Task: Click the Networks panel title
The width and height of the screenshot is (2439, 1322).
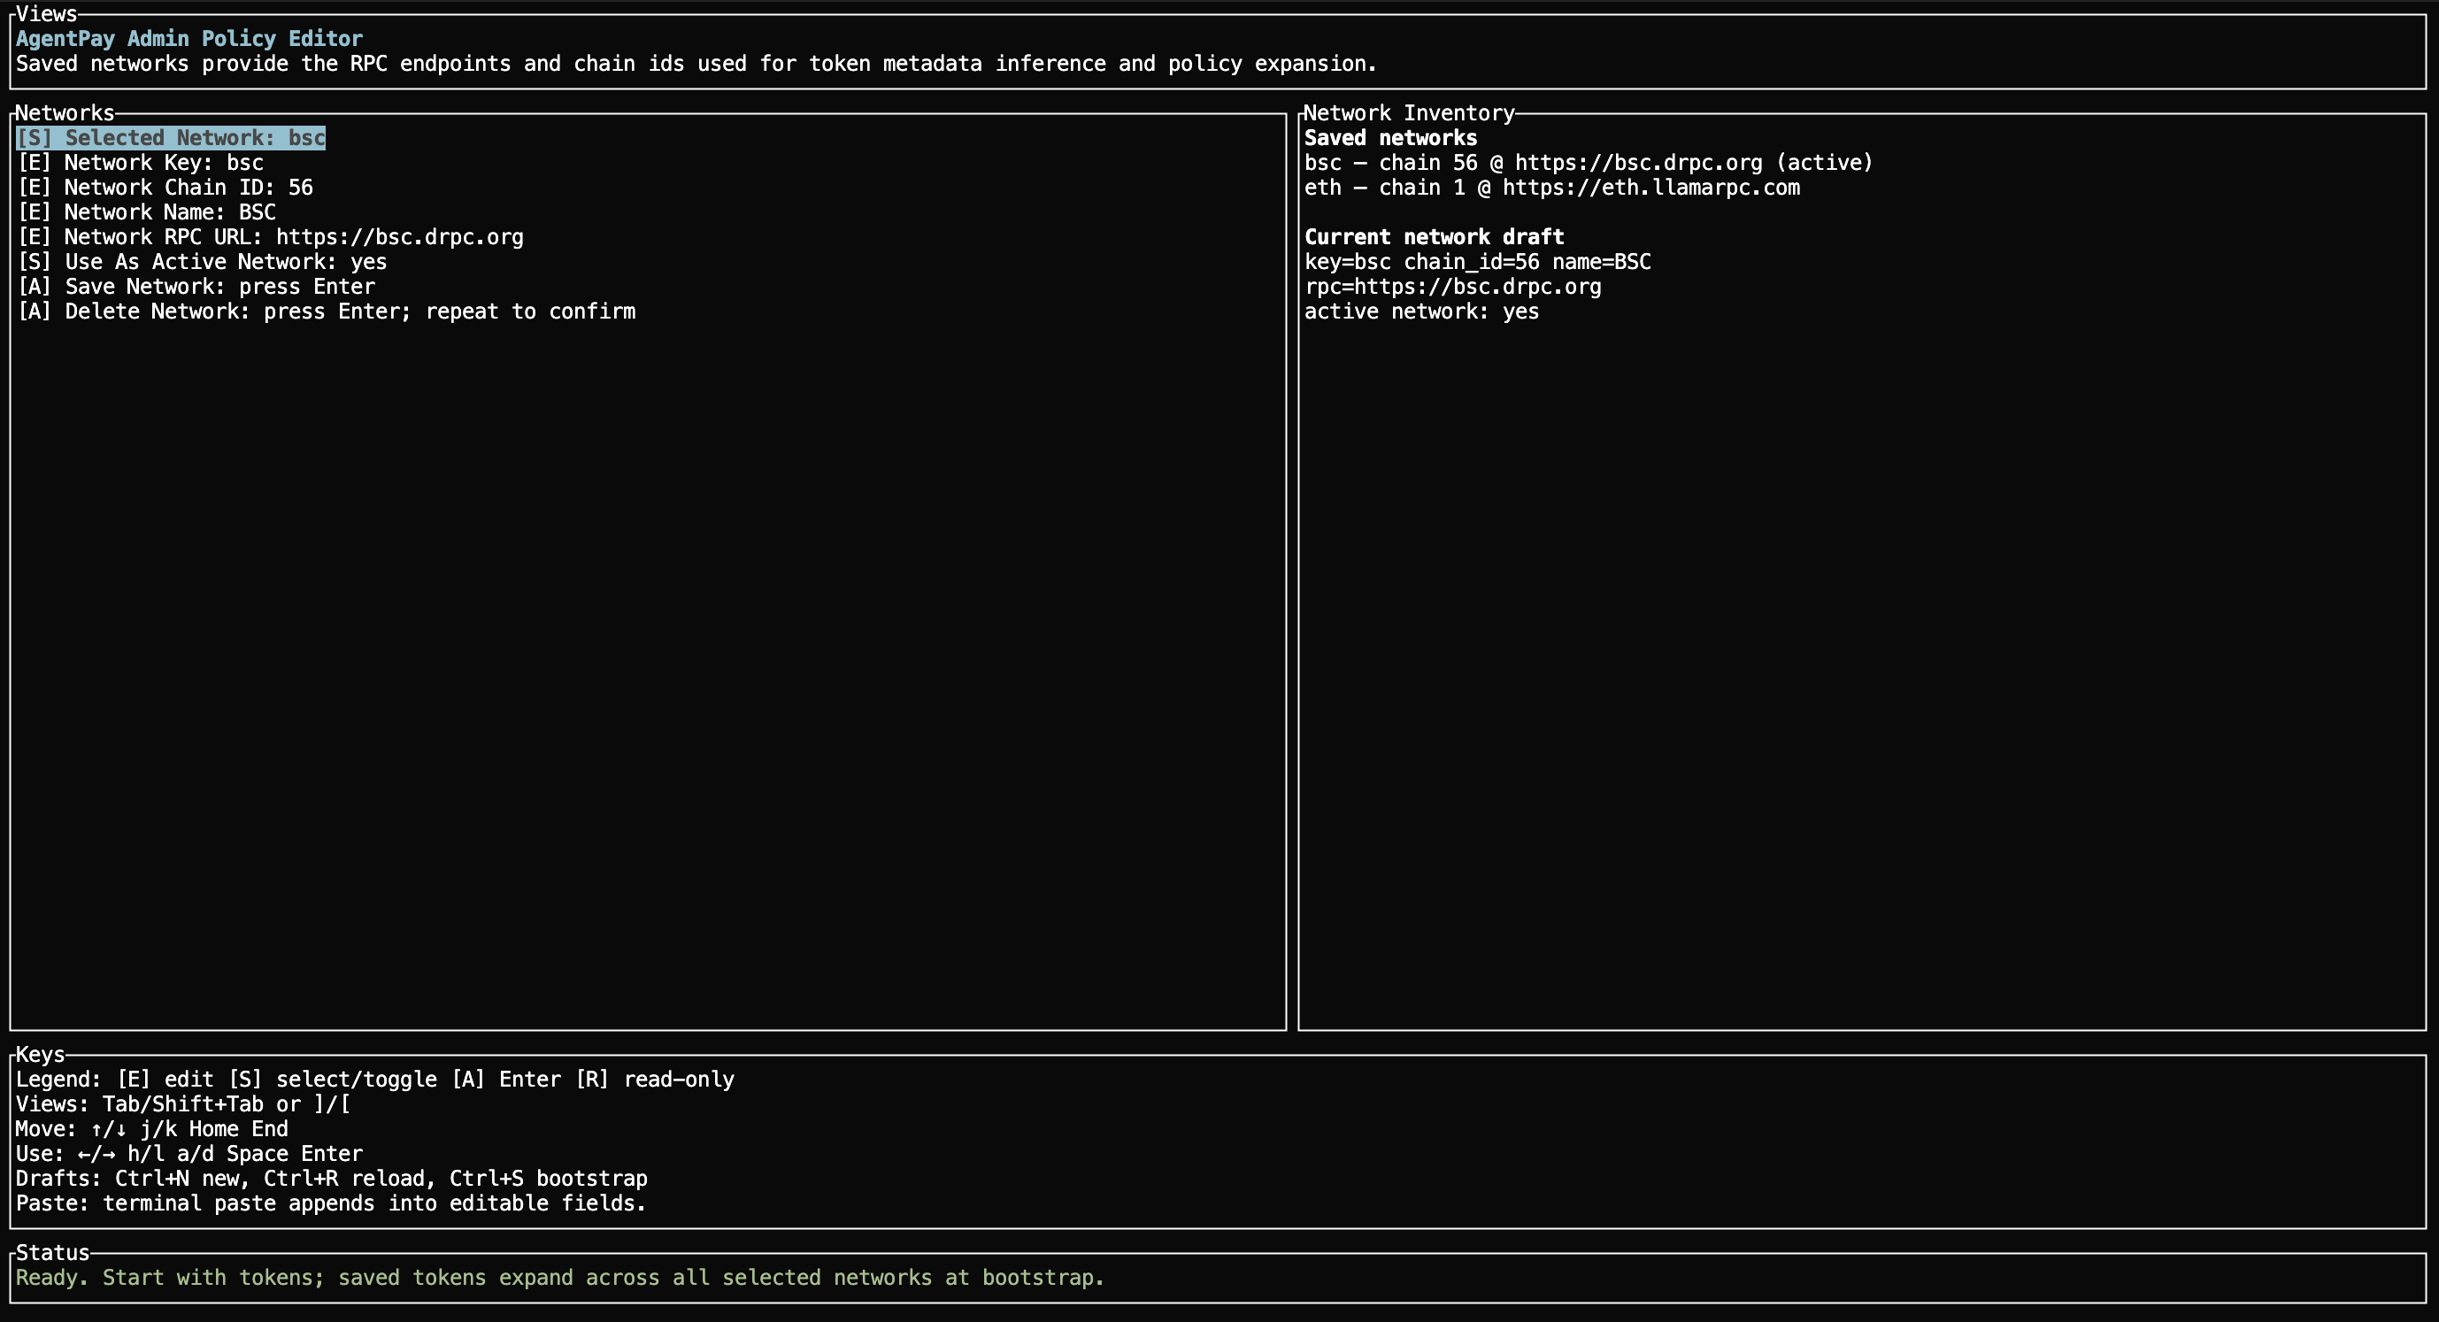Action: (64, 111)
